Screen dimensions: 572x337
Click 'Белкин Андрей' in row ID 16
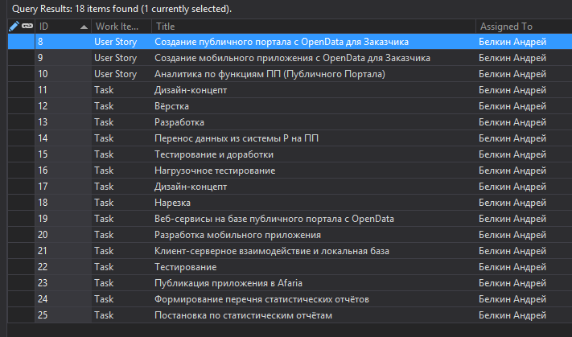(x=512, y=171)
